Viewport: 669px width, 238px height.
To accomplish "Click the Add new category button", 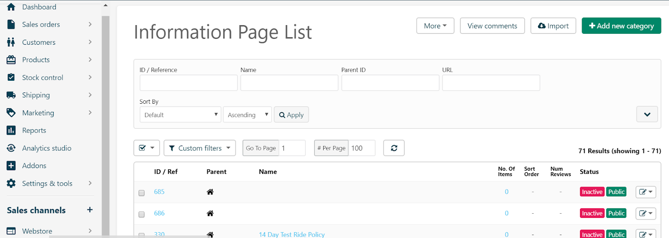I will (x=621, y=26).
